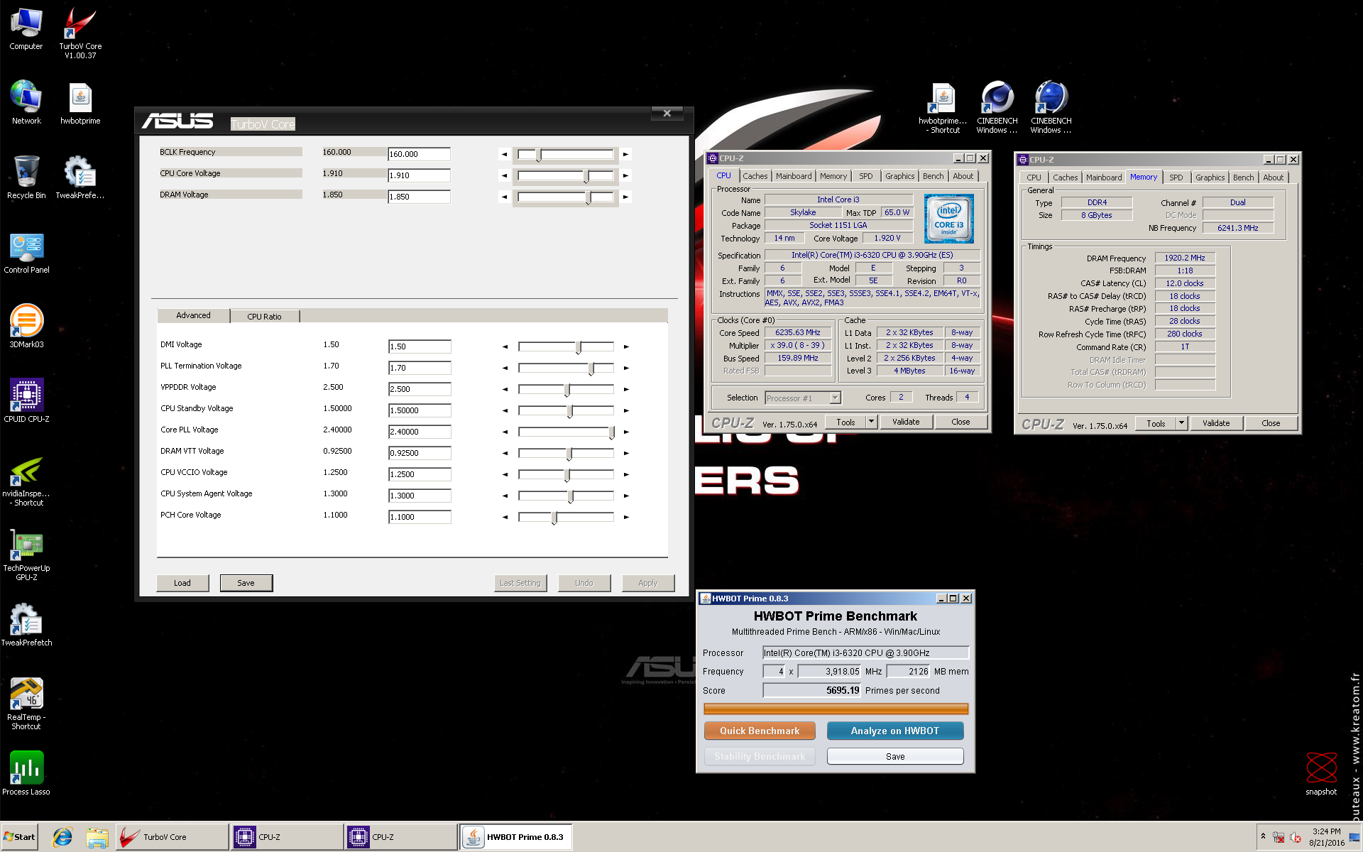Launch the TechPowerUp GPU-Z icon
Image resolution: width=1363 pixels, height=852 pixels.
(26, 555)
